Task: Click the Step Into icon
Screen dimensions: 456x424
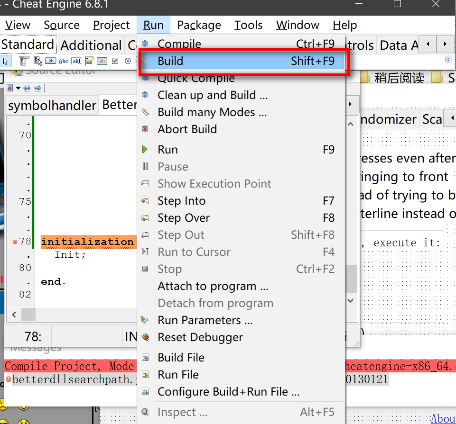Action: click(145, 201)
